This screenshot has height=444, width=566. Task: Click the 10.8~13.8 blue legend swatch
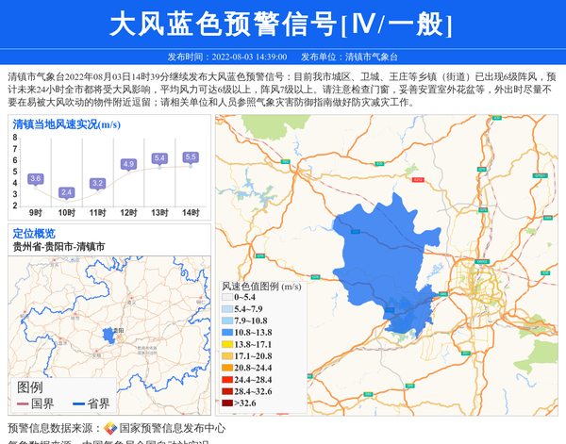226,333
